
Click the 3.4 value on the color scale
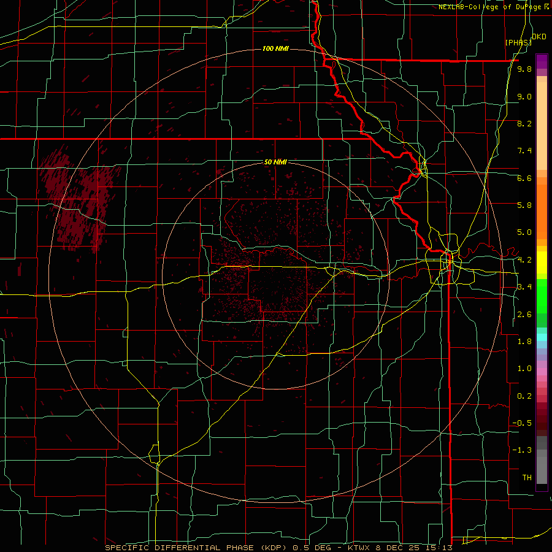coord(524,287)
